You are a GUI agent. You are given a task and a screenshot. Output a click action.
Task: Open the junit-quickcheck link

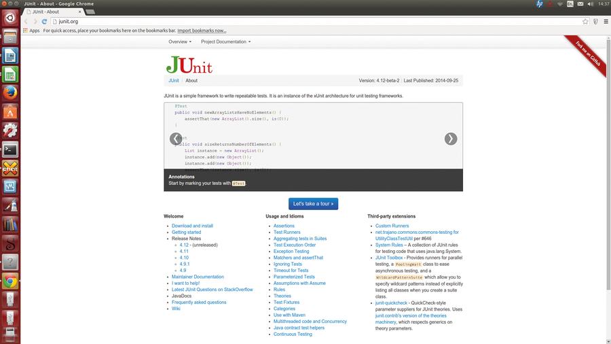click(x=391, y=303)
